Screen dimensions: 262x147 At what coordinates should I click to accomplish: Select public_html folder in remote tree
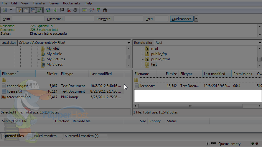(160, 59)
